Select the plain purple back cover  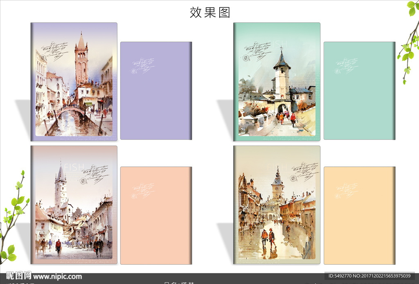156,91
